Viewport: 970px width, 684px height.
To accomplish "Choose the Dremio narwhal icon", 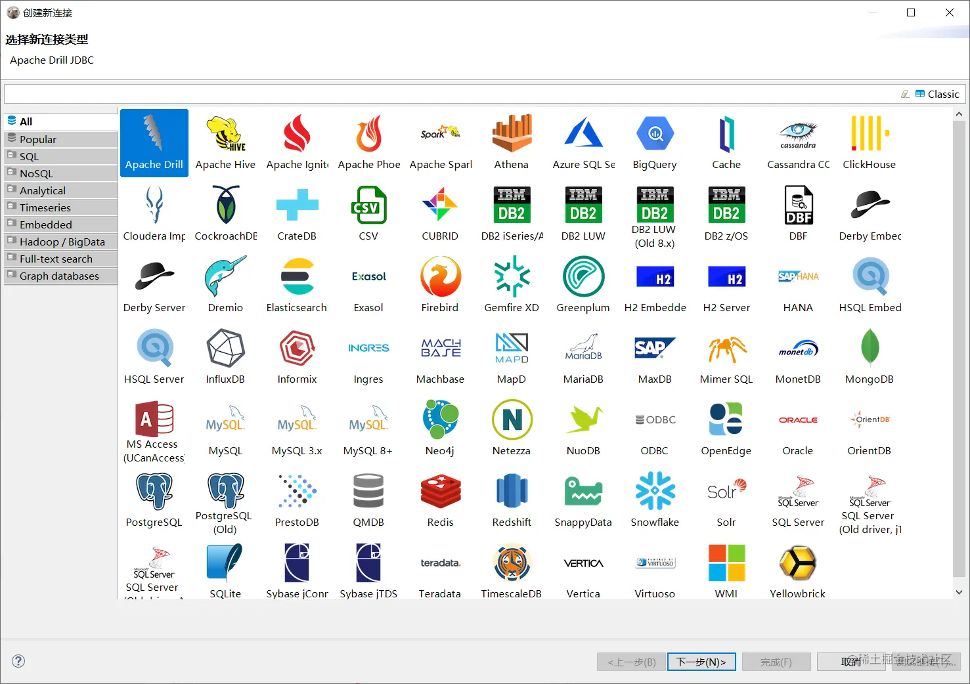I will click(x=225, y=276).
